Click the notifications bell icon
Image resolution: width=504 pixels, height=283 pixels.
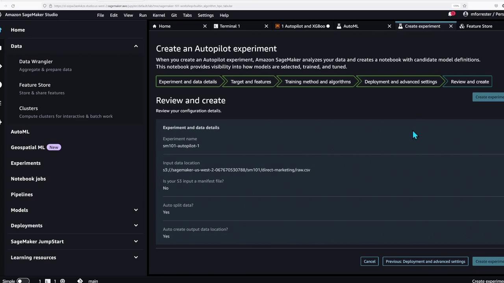(450, 14)
